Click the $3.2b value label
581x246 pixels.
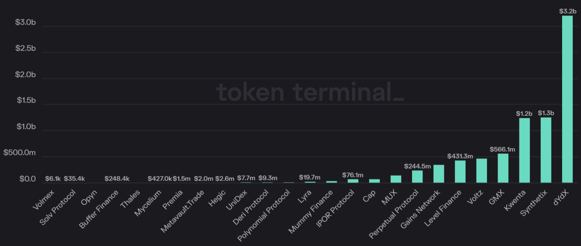pos(568,11)
